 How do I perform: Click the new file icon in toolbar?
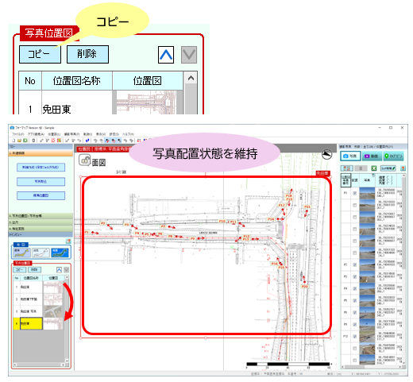(x=14, y=141)
